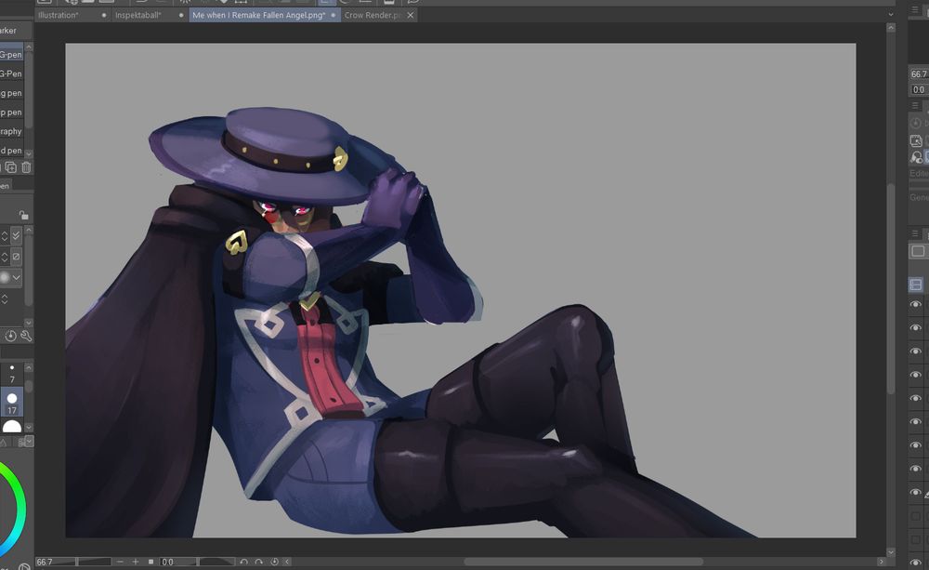Rotate canvas right with clockwise arrow icon

[259, 562]
